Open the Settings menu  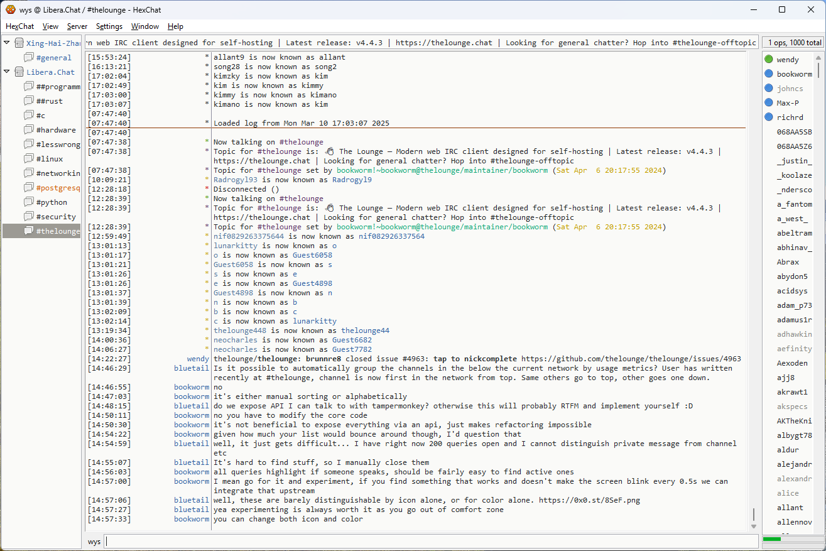click(109, 26)
